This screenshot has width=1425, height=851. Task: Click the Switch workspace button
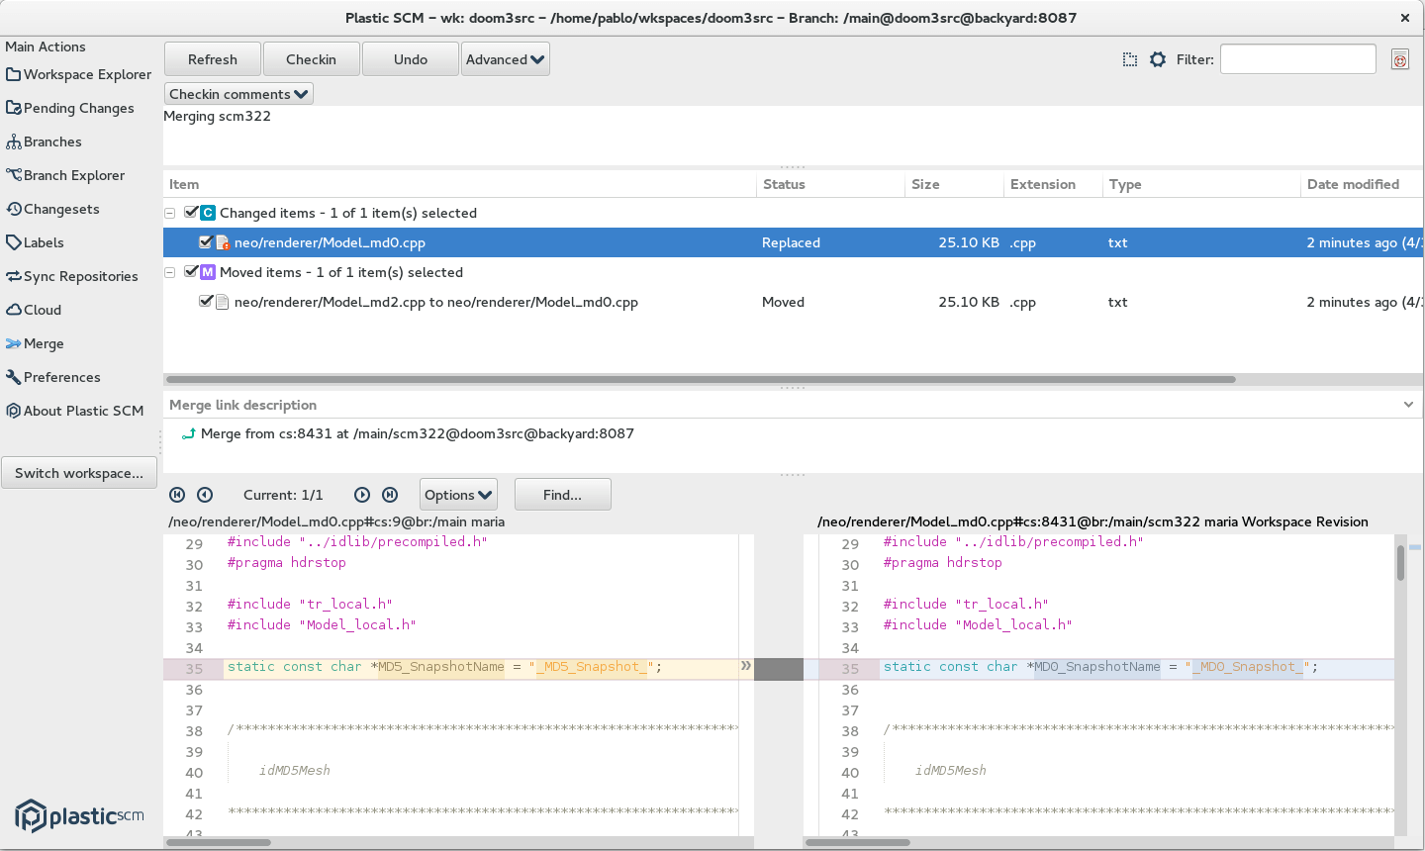(x=79, y=473)
